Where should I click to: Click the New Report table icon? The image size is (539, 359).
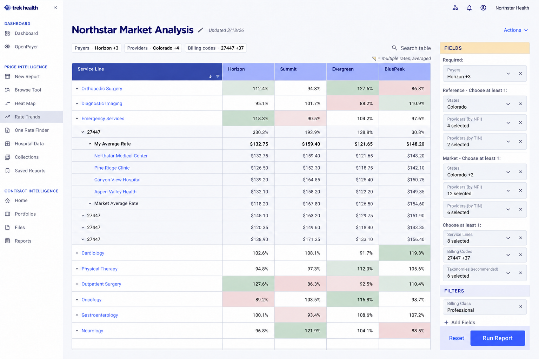click(7, 76)
